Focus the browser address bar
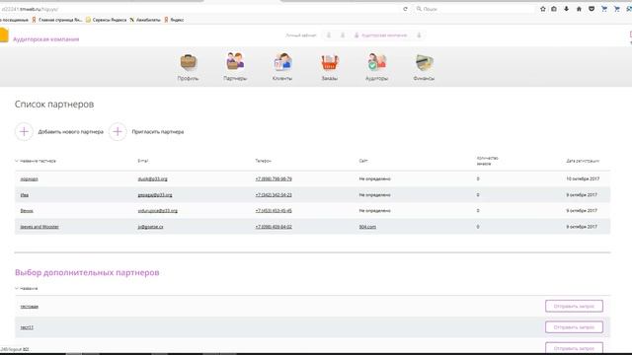 (201, 9)
